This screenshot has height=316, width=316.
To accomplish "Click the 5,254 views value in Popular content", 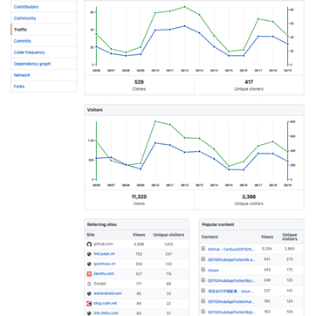I will coord(267,249).
